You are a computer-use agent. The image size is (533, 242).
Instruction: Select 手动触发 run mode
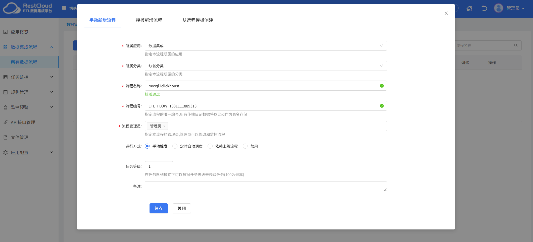click(147, 146)
